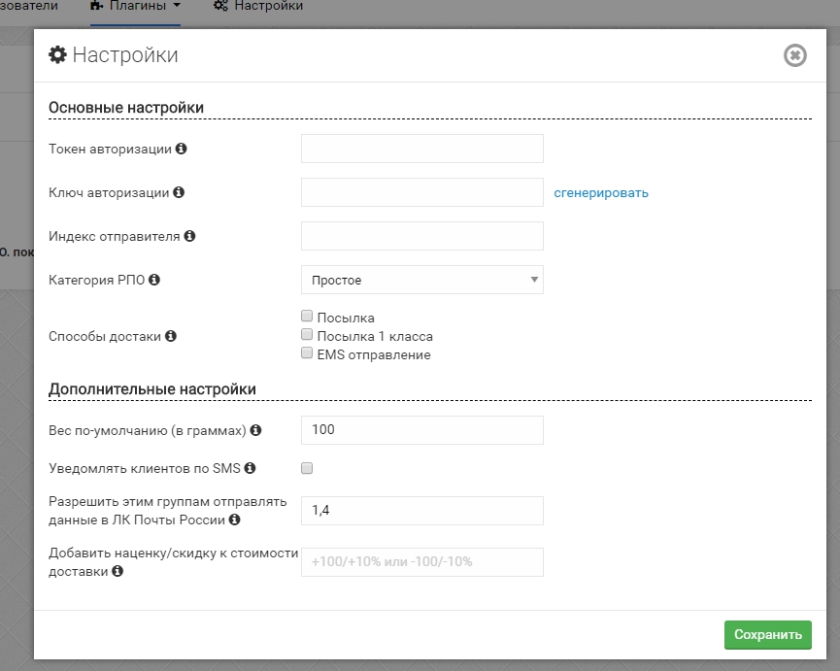
Task: Click info icon next to Индекс отправителя
Action: [190, 236]
